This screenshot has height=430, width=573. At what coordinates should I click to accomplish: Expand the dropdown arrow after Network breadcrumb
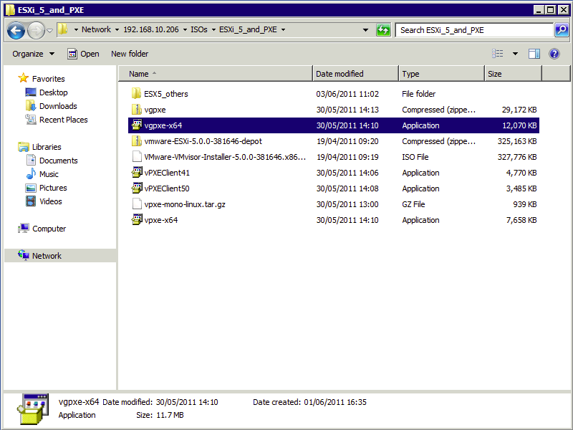(x=117, y=29)
